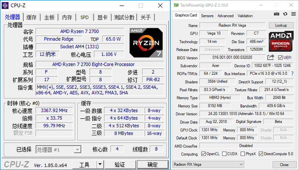Click the Lookup button
Viewport: 299px width, 170px height.
[281, 25]
